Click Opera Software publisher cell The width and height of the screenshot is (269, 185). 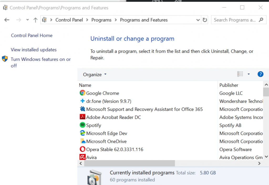[236, 149]
